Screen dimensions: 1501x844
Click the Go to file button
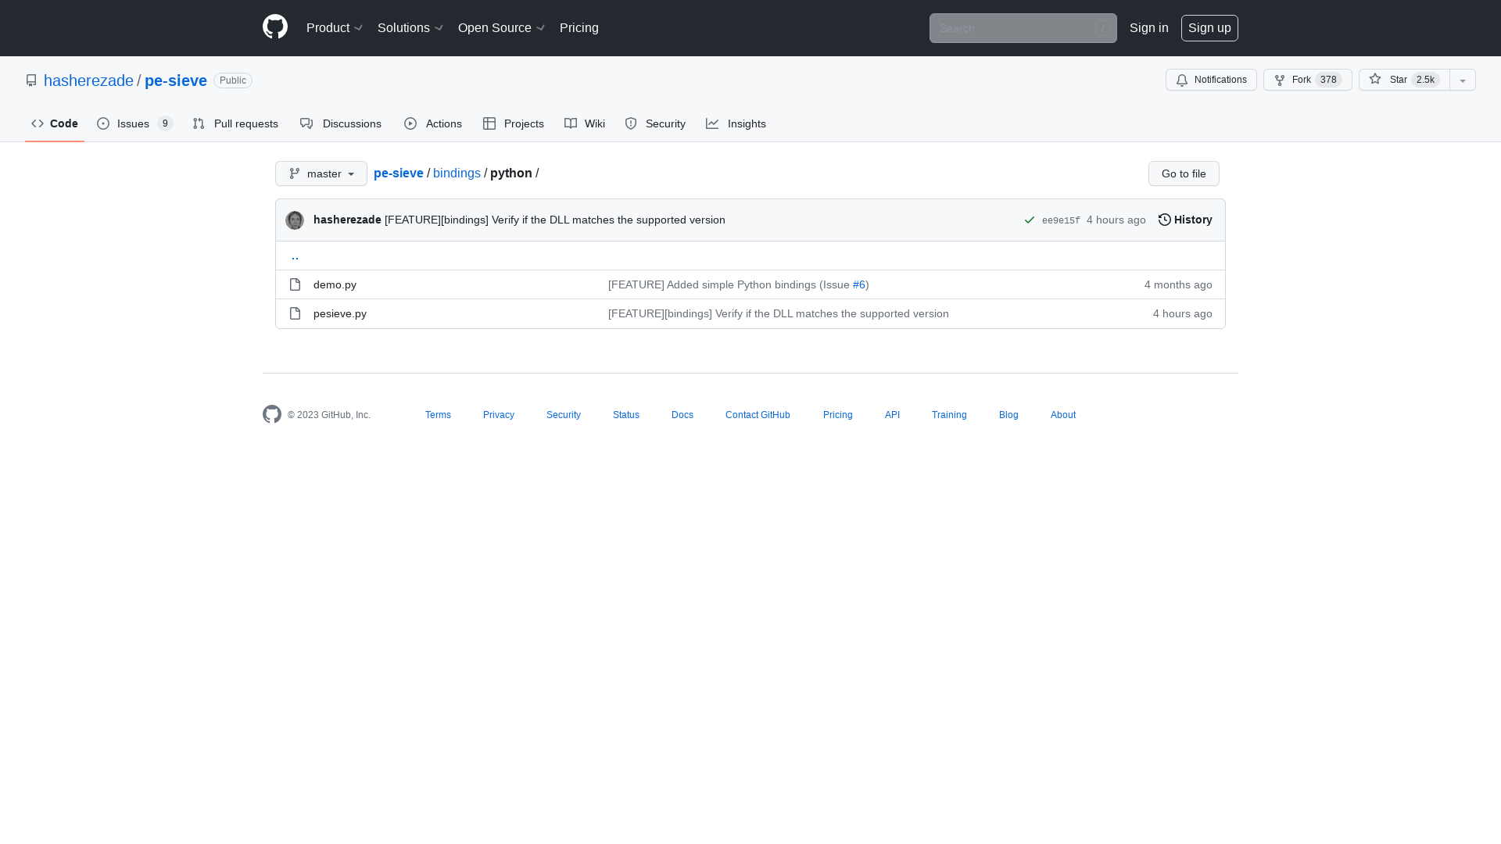tap(1184, 173)
